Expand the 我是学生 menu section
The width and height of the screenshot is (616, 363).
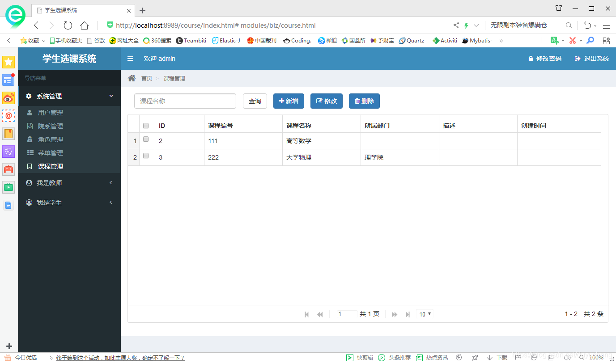[70, 203]
